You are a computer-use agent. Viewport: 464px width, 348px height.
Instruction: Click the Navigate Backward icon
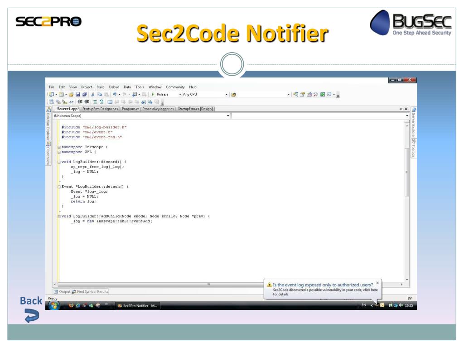135,94
